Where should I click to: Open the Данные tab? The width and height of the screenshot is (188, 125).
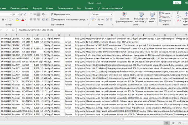pos(50,8)
